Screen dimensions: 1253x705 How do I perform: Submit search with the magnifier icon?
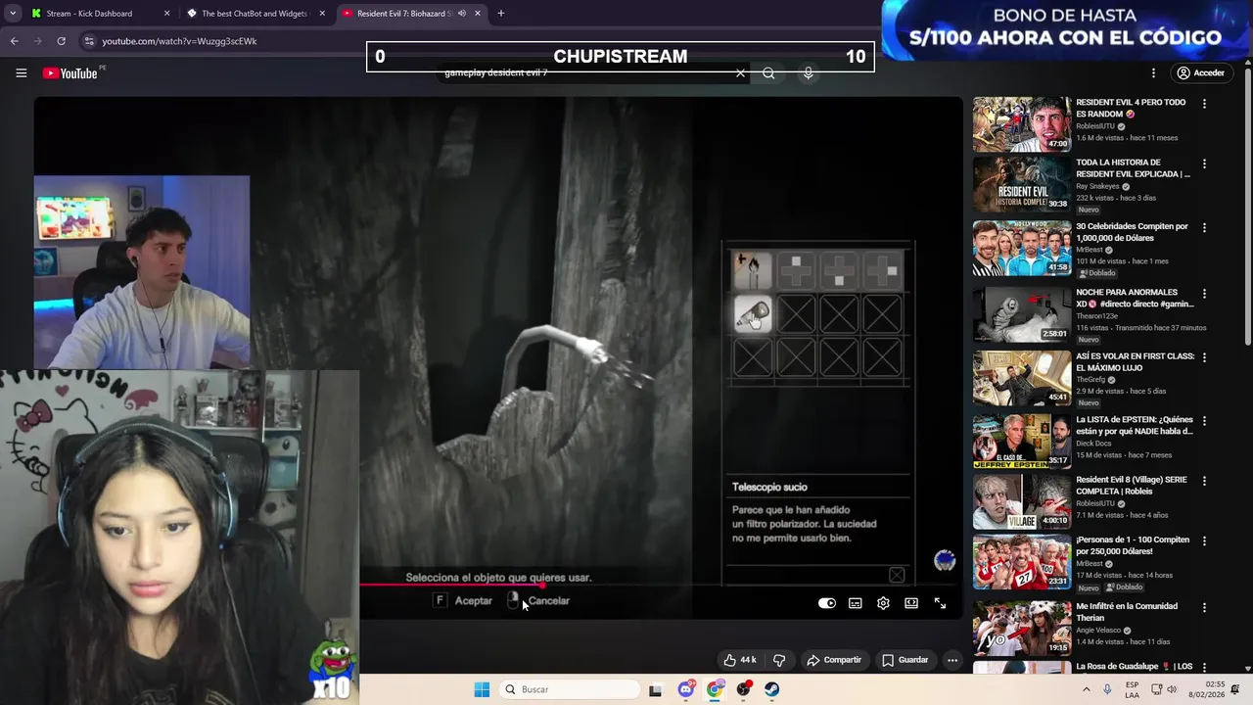click(768, 73)
